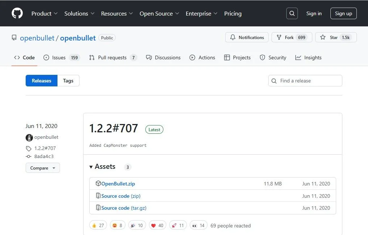Click the Notifications bell icon
Image resolution: width=368 pixels, height=235 pixels.
tap(232, 37)
